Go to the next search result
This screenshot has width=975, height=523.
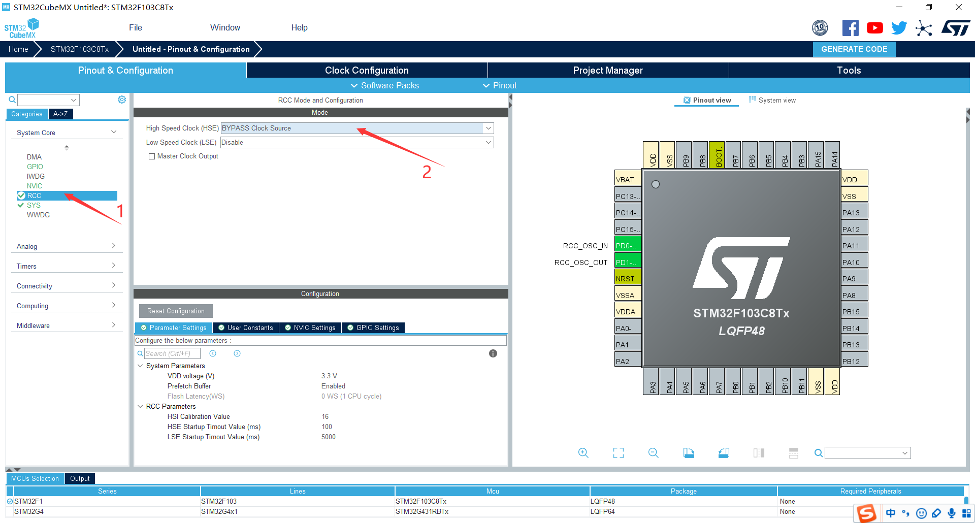(x=237, y=353)
